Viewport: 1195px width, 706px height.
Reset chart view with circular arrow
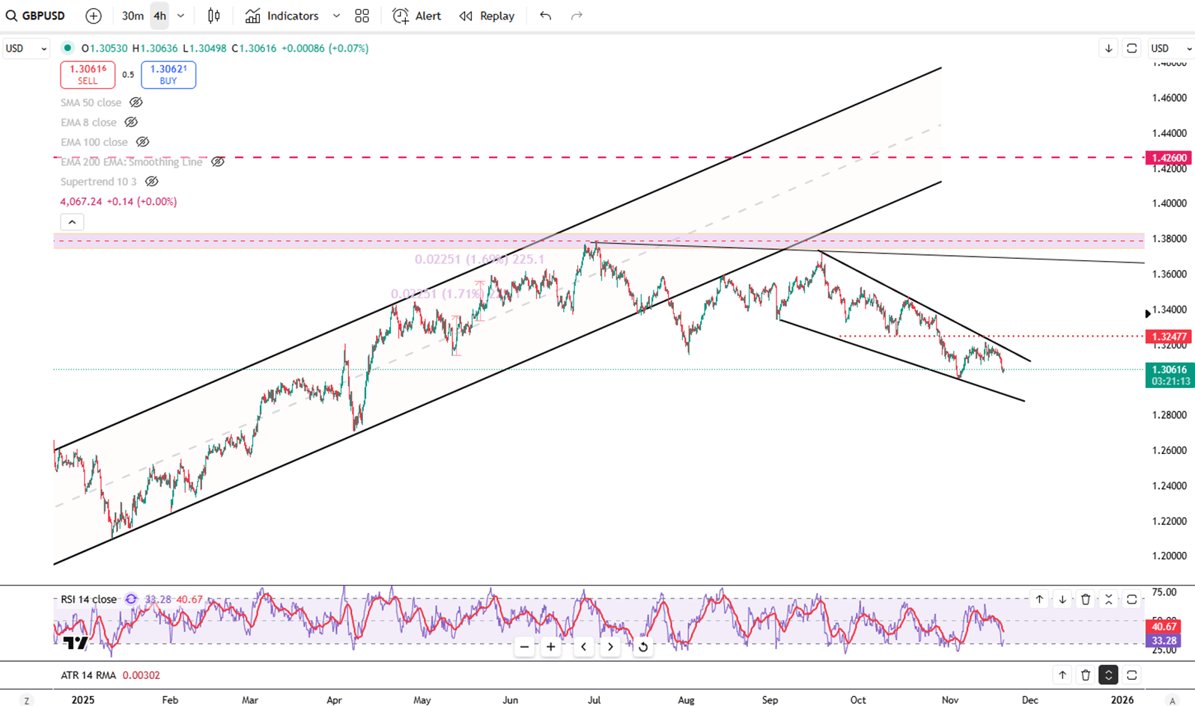click(x=642, y=647)
